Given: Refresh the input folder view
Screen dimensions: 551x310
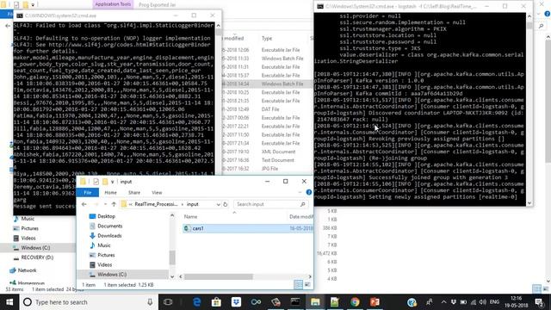Looking at the screenshot, I should point(226,204).
